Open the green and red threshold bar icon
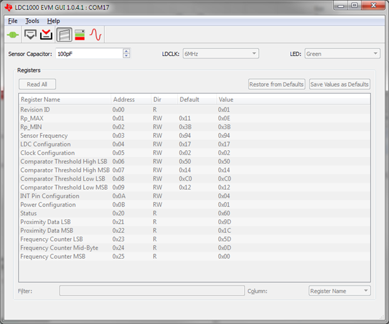Image resolution: width=389 pixels, height=324 pixels. coord(80,35)
